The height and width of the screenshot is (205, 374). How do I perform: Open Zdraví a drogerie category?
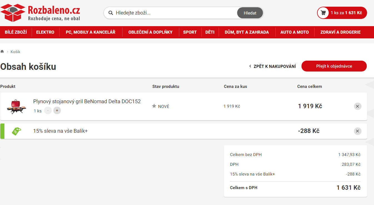point(340,32)
